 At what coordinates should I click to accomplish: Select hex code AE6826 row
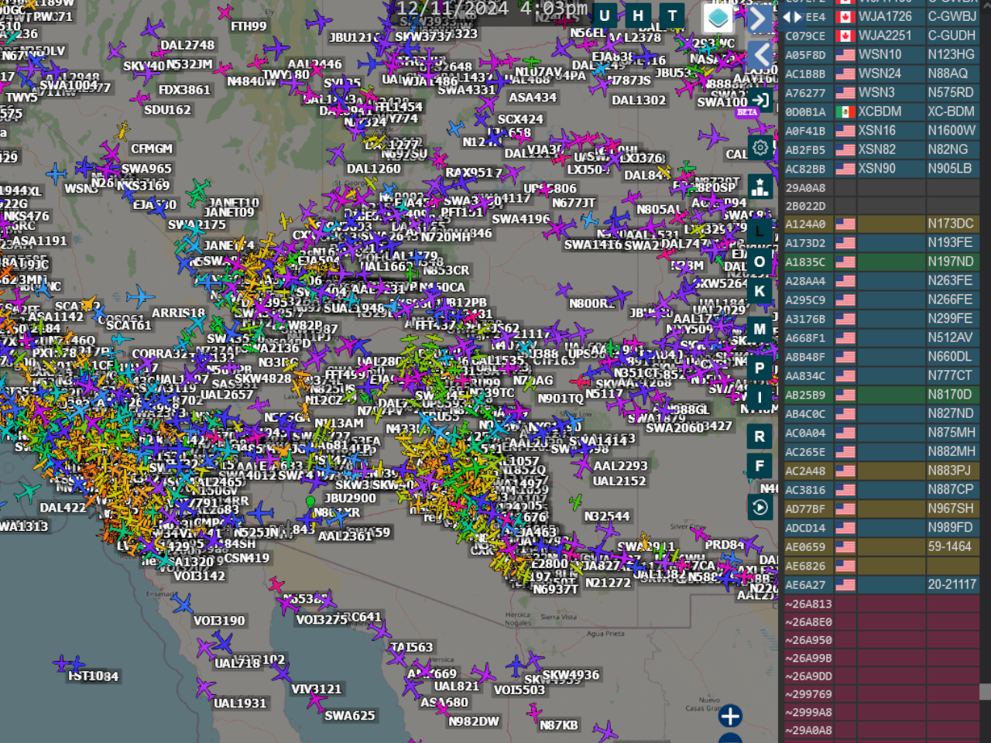click(881, 566)
